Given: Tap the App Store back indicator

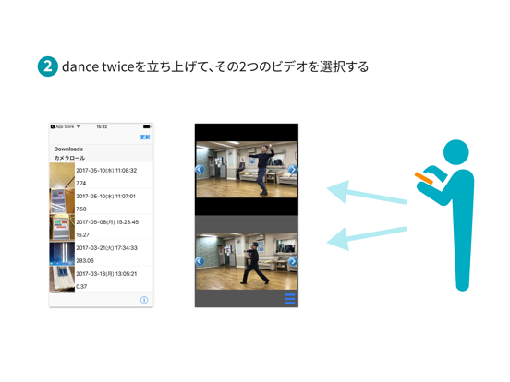Looking at the screenshot, I should point(62,126).
